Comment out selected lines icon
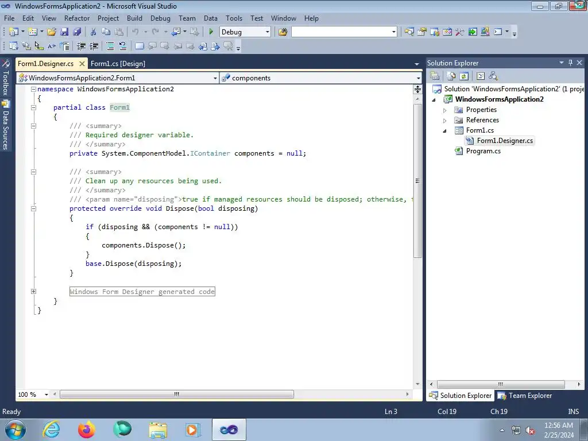Image resolution: width=588 pixels, height=441 pixels. (110, 46)
